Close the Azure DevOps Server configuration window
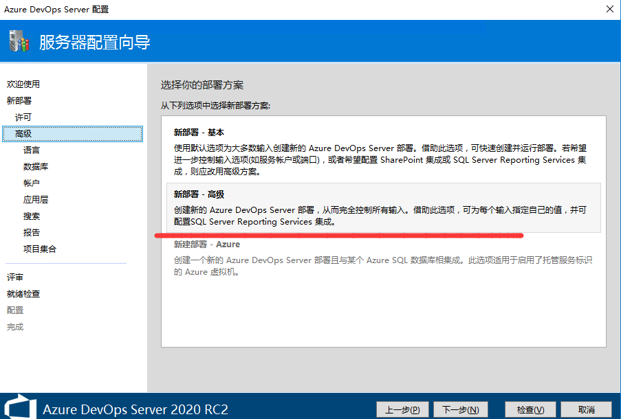The height and width of the screenshot is (419, 621). click(x=609, y=10)
